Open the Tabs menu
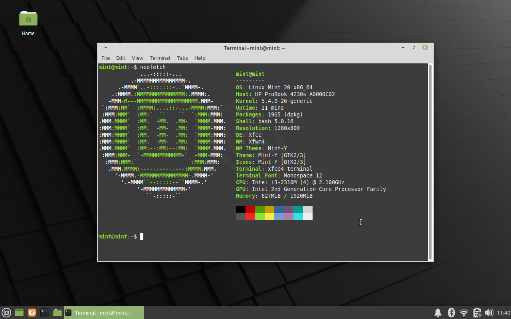511x319 pixels. 182,58
